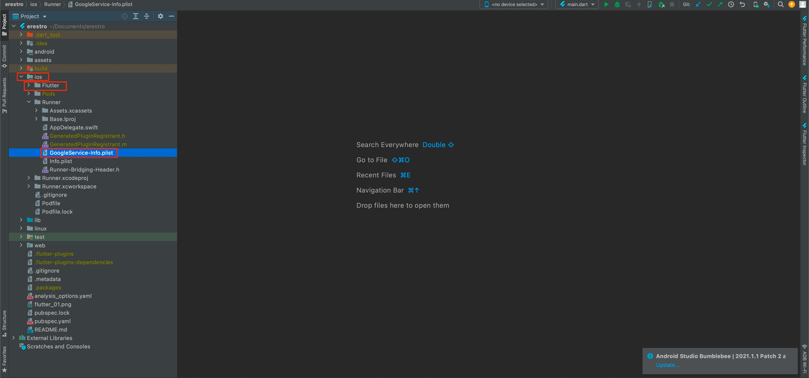The height and width of the screenshot is (378, 809).
Task: Select Info.plist in the project tree
Action: click(61, 161)
